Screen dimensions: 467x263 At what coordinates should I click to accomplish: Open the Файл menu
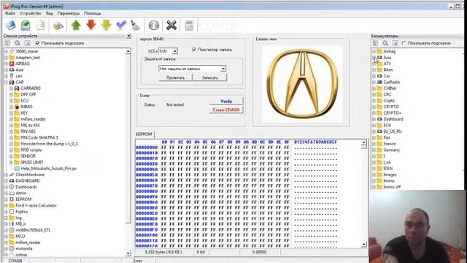10,13
